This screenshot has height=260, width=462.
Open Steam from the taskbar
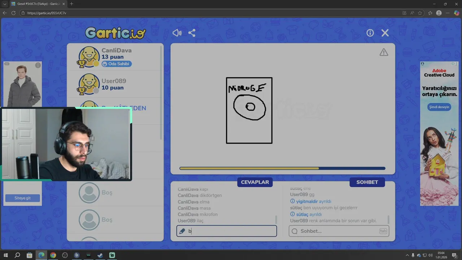click(100, 255)
